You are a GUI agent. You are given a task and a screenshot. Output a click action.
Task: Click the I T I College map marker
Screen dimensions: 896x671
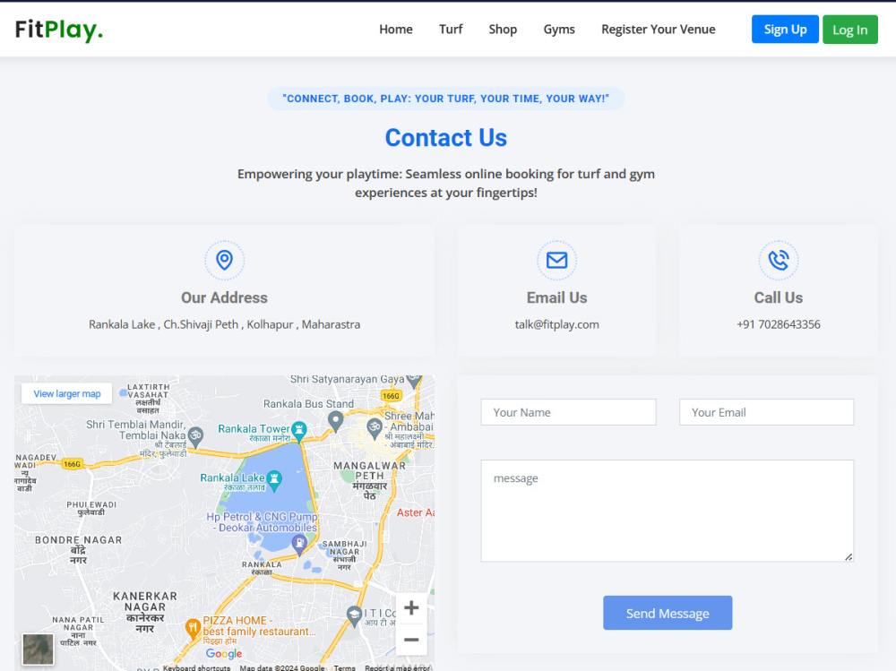[354, 615]
